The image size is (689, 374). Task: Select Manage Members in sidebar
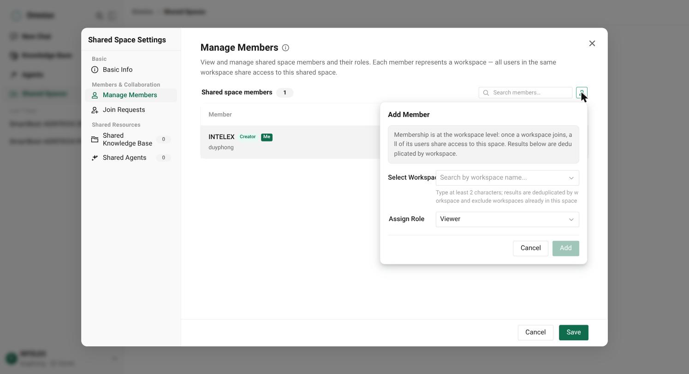(131, 95)
